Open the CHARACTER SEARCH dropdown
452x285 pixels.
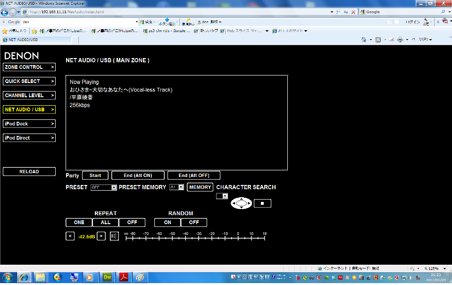[222, 196]
